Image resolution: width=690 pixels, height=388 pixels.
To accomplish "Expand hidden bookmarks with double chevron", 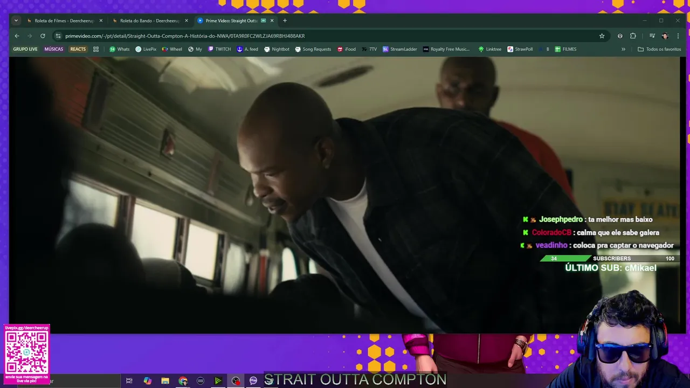I will 623,49.
